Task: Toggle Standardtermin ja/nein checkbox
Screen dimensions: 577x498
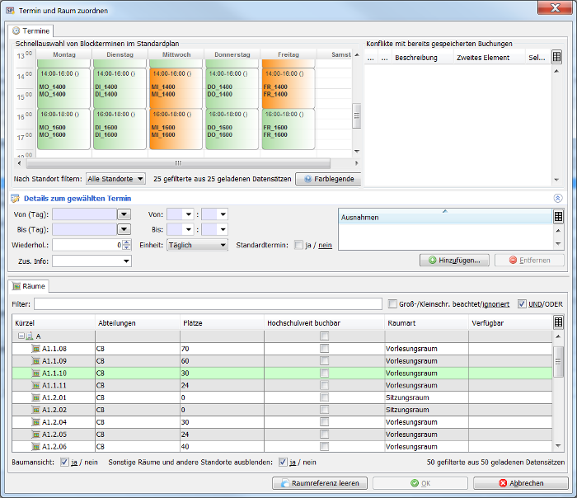Action: click(298, 245)
